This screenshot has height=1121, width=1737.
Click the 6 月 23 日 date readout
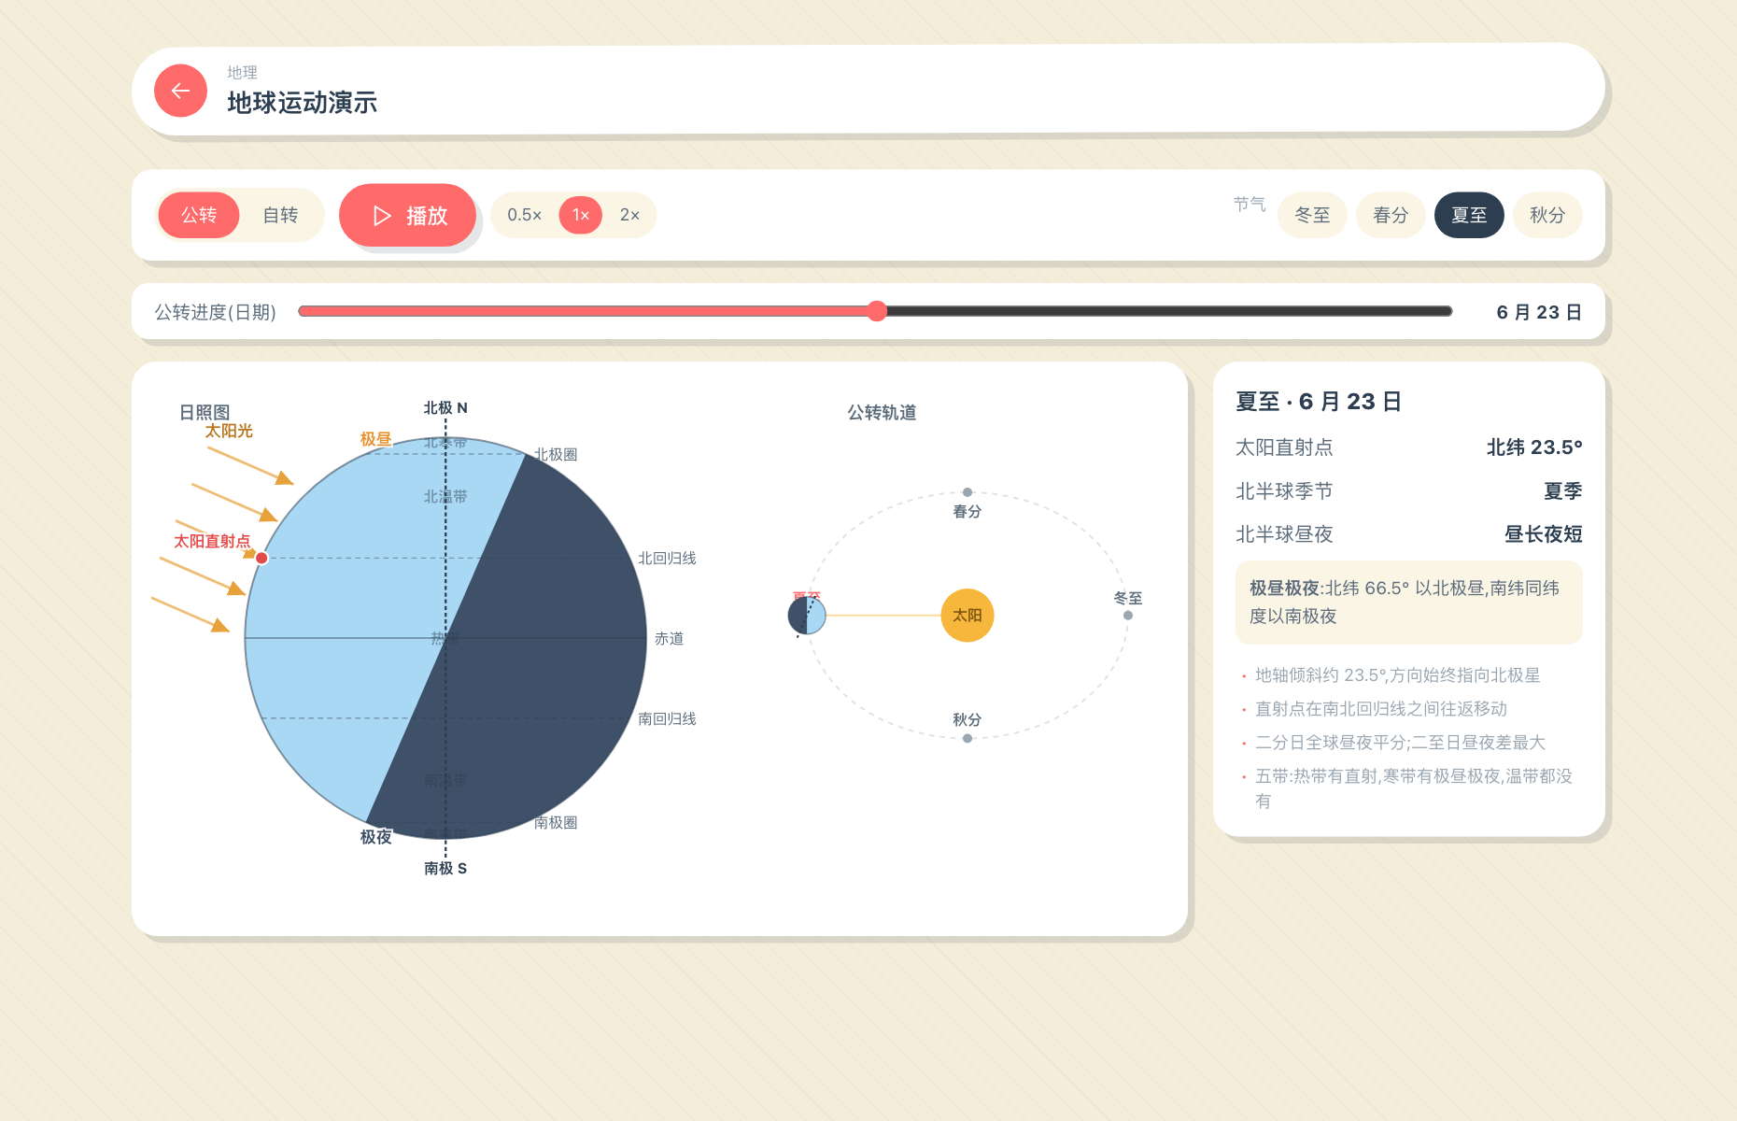[1538, 312]
